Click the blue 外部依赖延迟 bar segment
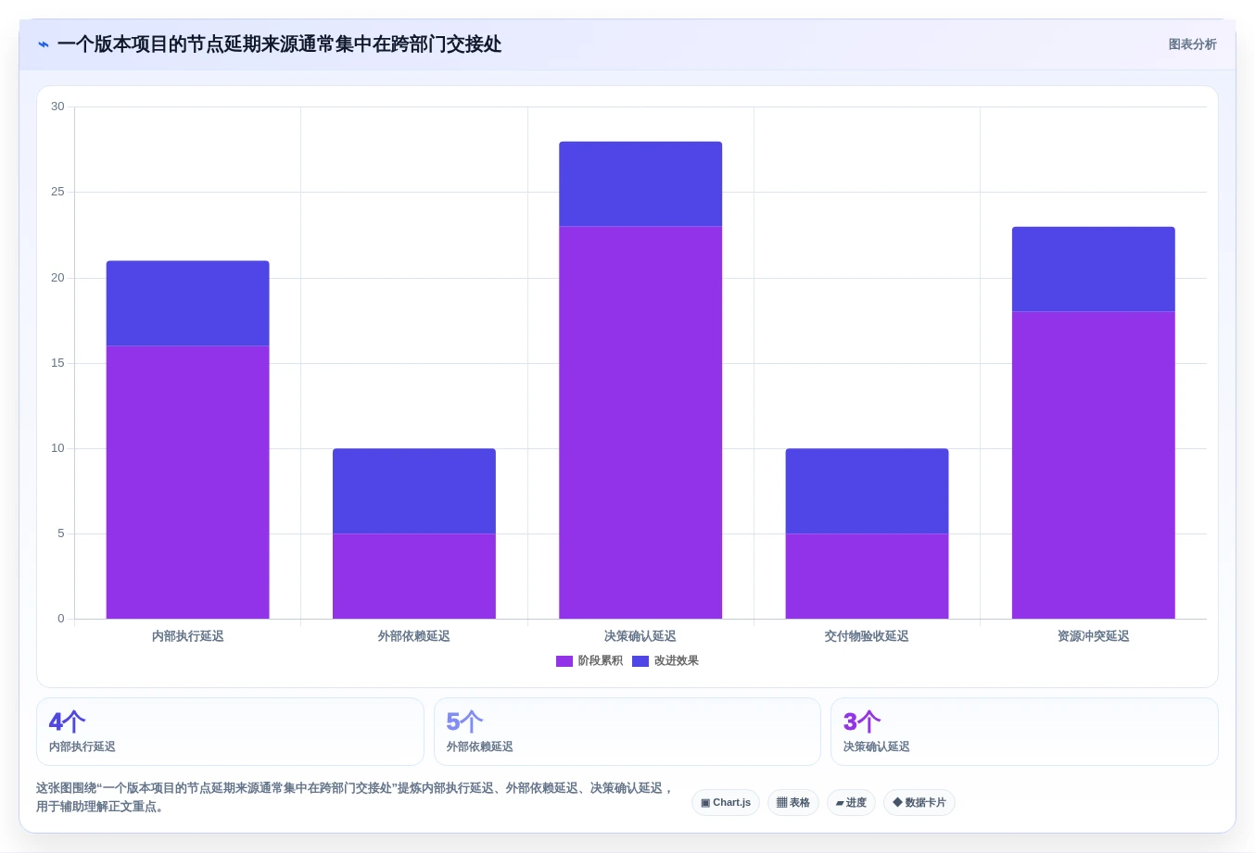Viewport: 1255px width, 853px height. (414, 492)
